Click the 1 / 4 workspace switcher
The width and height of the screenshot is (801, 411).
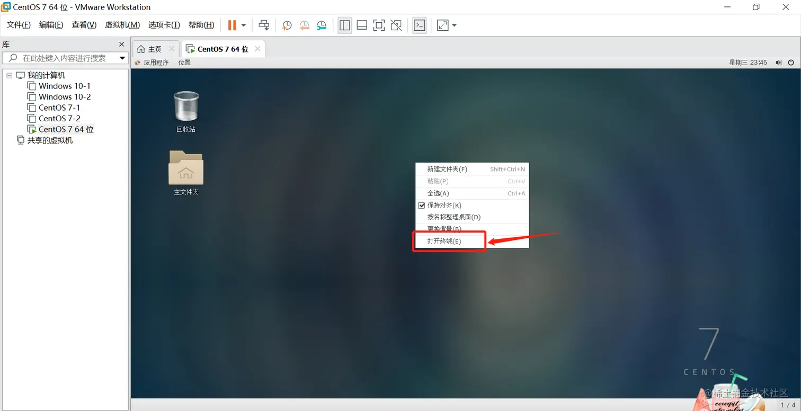(x=788, y=405)
